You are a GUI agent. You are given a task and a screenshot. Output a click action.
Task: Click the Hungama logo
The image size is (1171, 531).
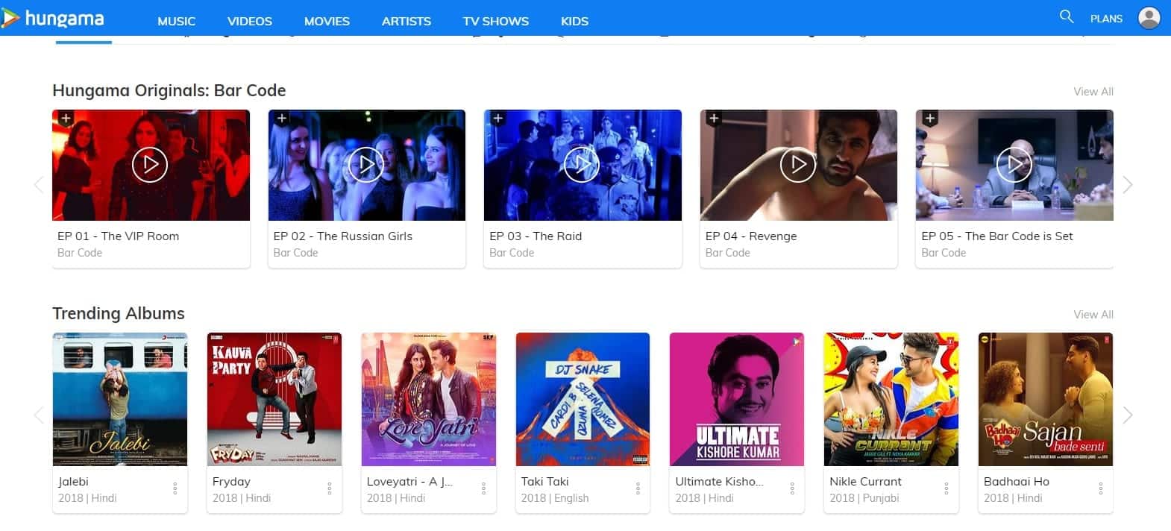tap(54, 18)
